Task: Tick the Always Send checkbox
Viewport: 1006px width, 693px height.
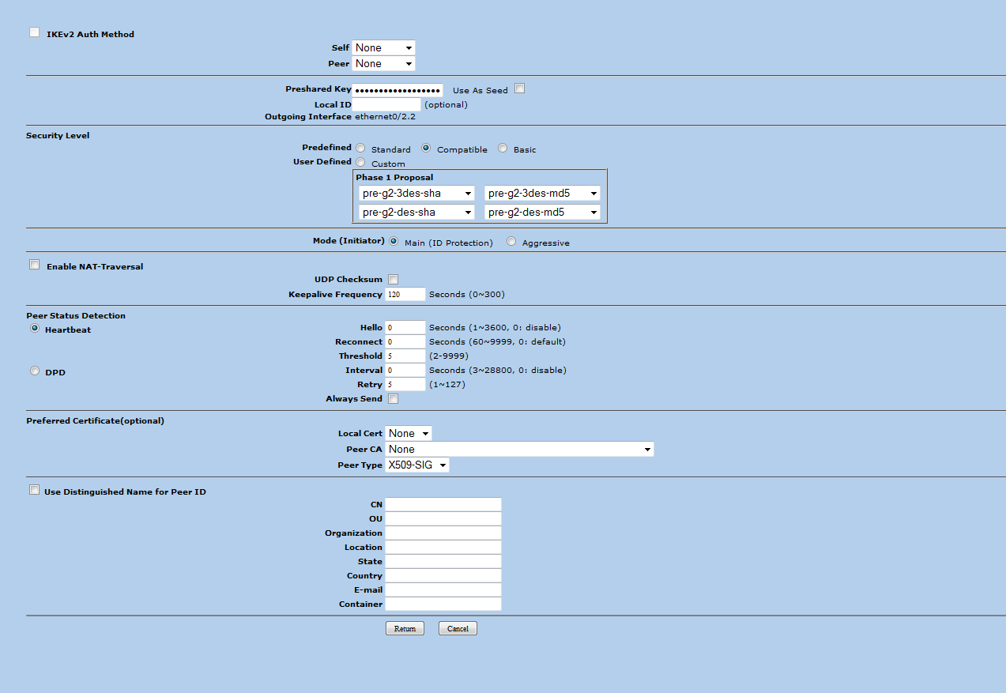Action: point(393,398)
